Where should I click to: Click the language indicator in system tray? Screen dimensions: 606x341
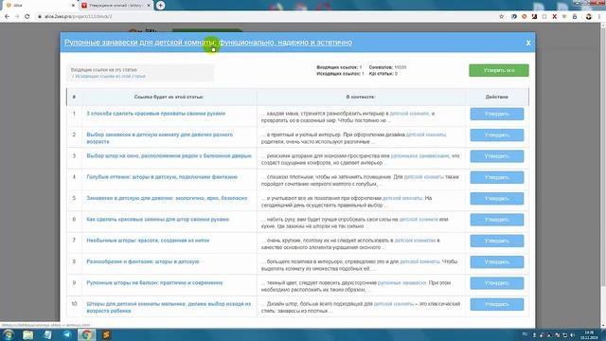[525, 334]
